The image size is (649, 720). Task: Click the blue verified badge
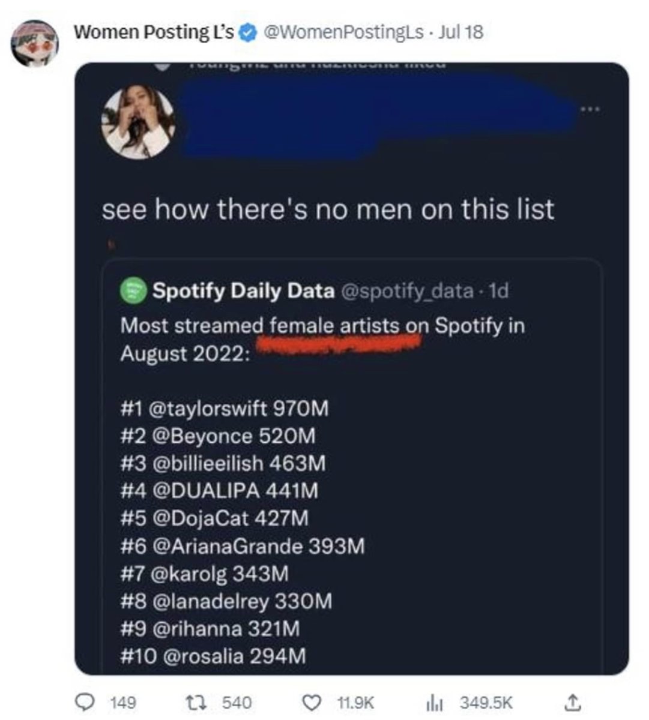pyautogui.click(x=247, y=32)
